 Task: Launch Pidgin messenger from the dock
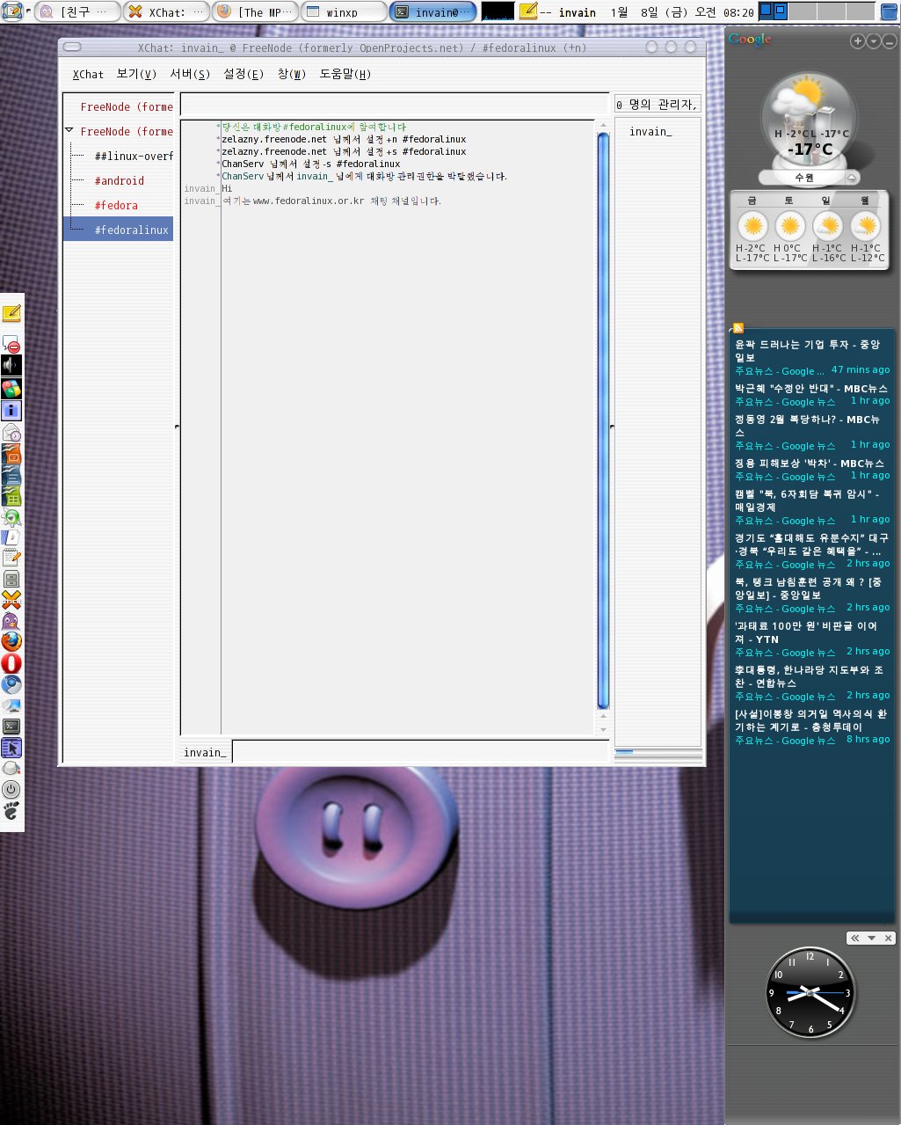(x=11, y=621)
